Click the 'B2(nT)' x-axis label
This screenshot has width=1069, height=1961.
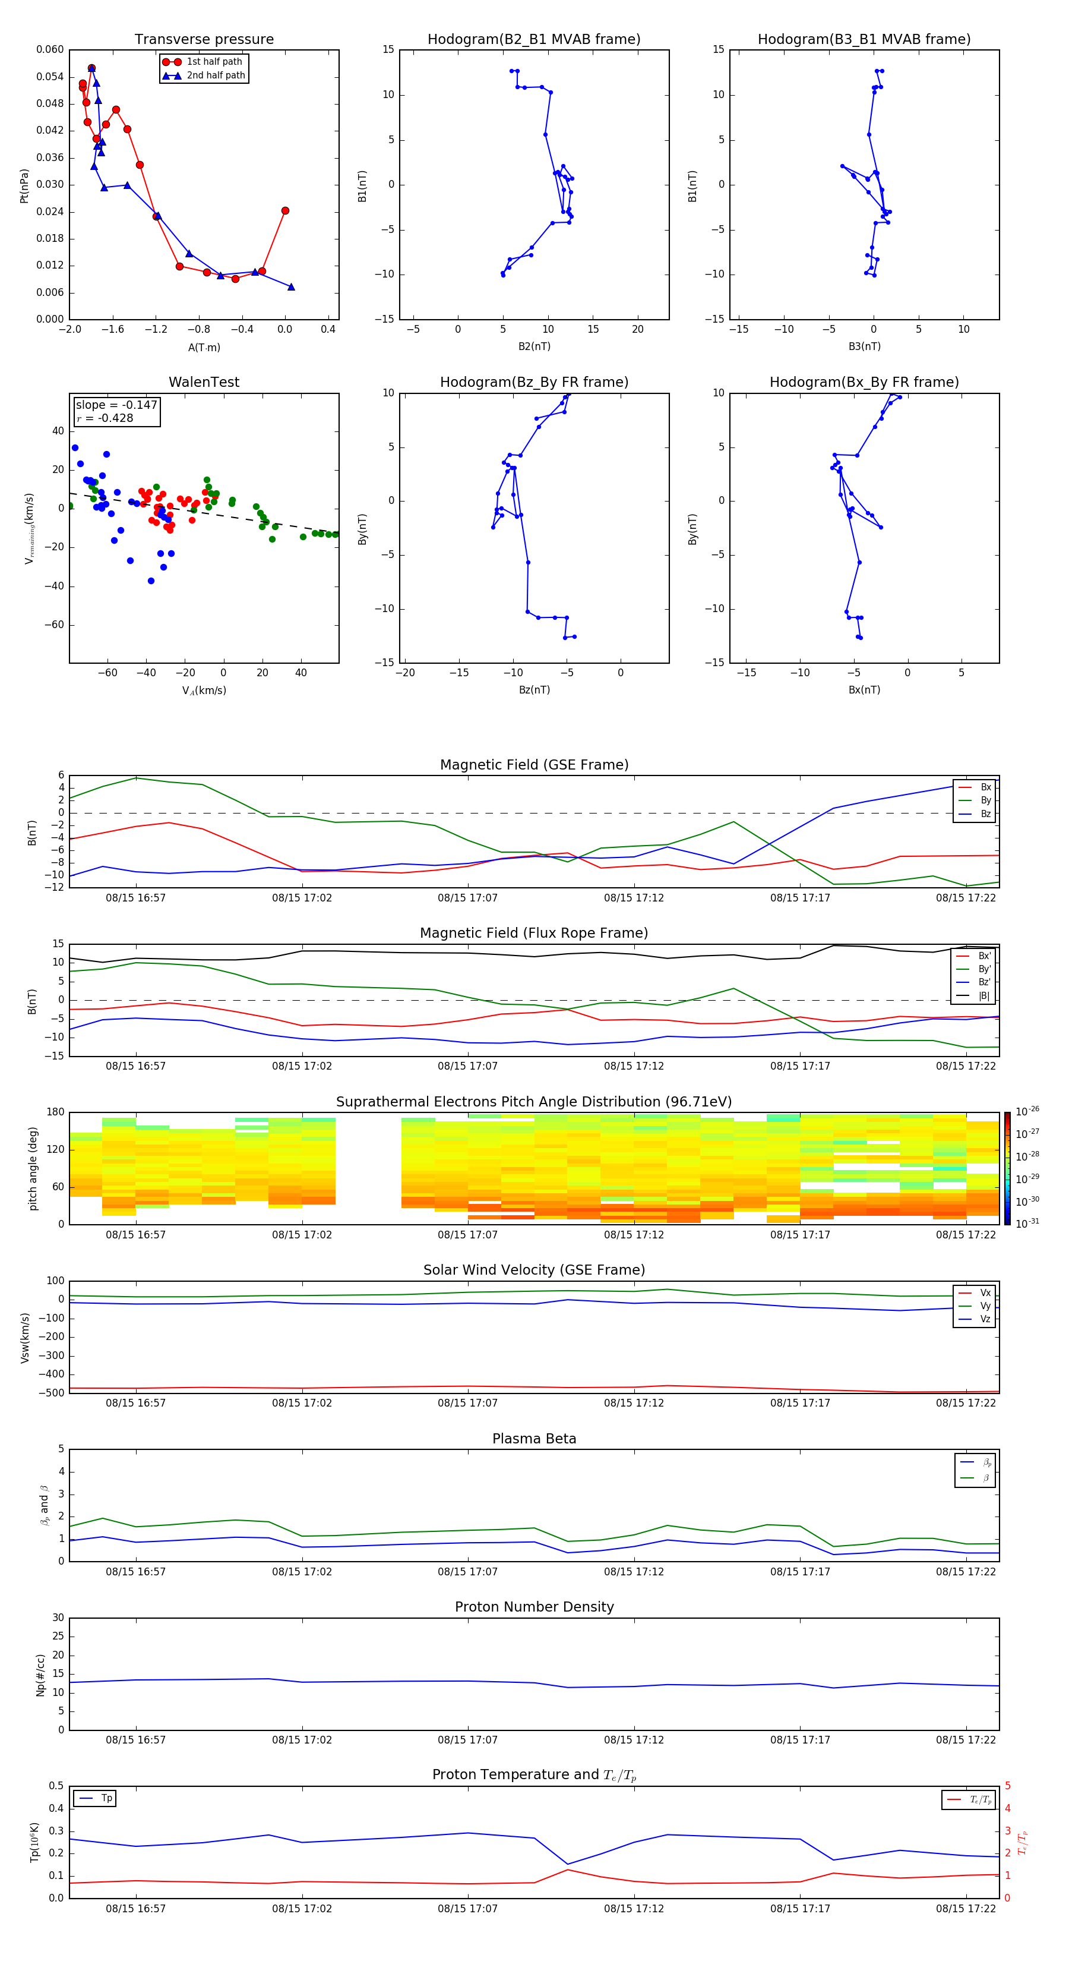pyautogui.click(x=534, y=346)
